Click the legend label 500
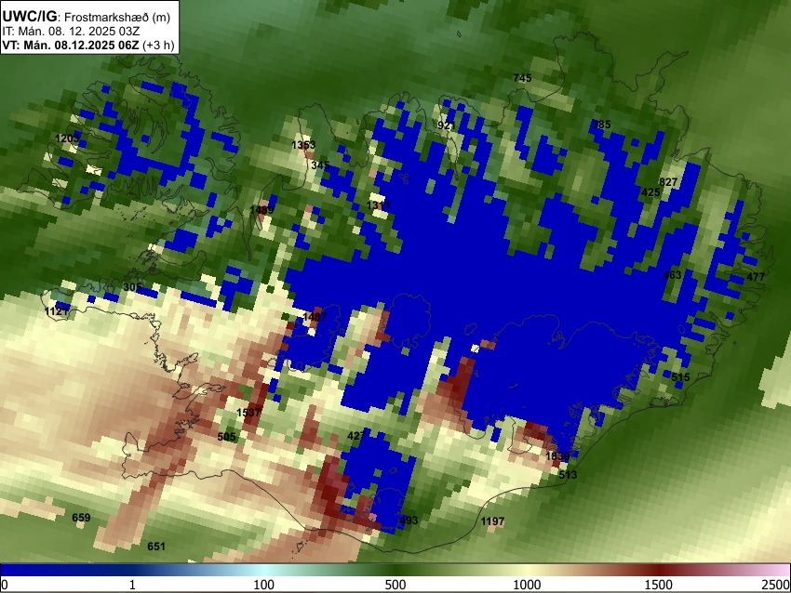791x593 pixels. coord(395,585)
